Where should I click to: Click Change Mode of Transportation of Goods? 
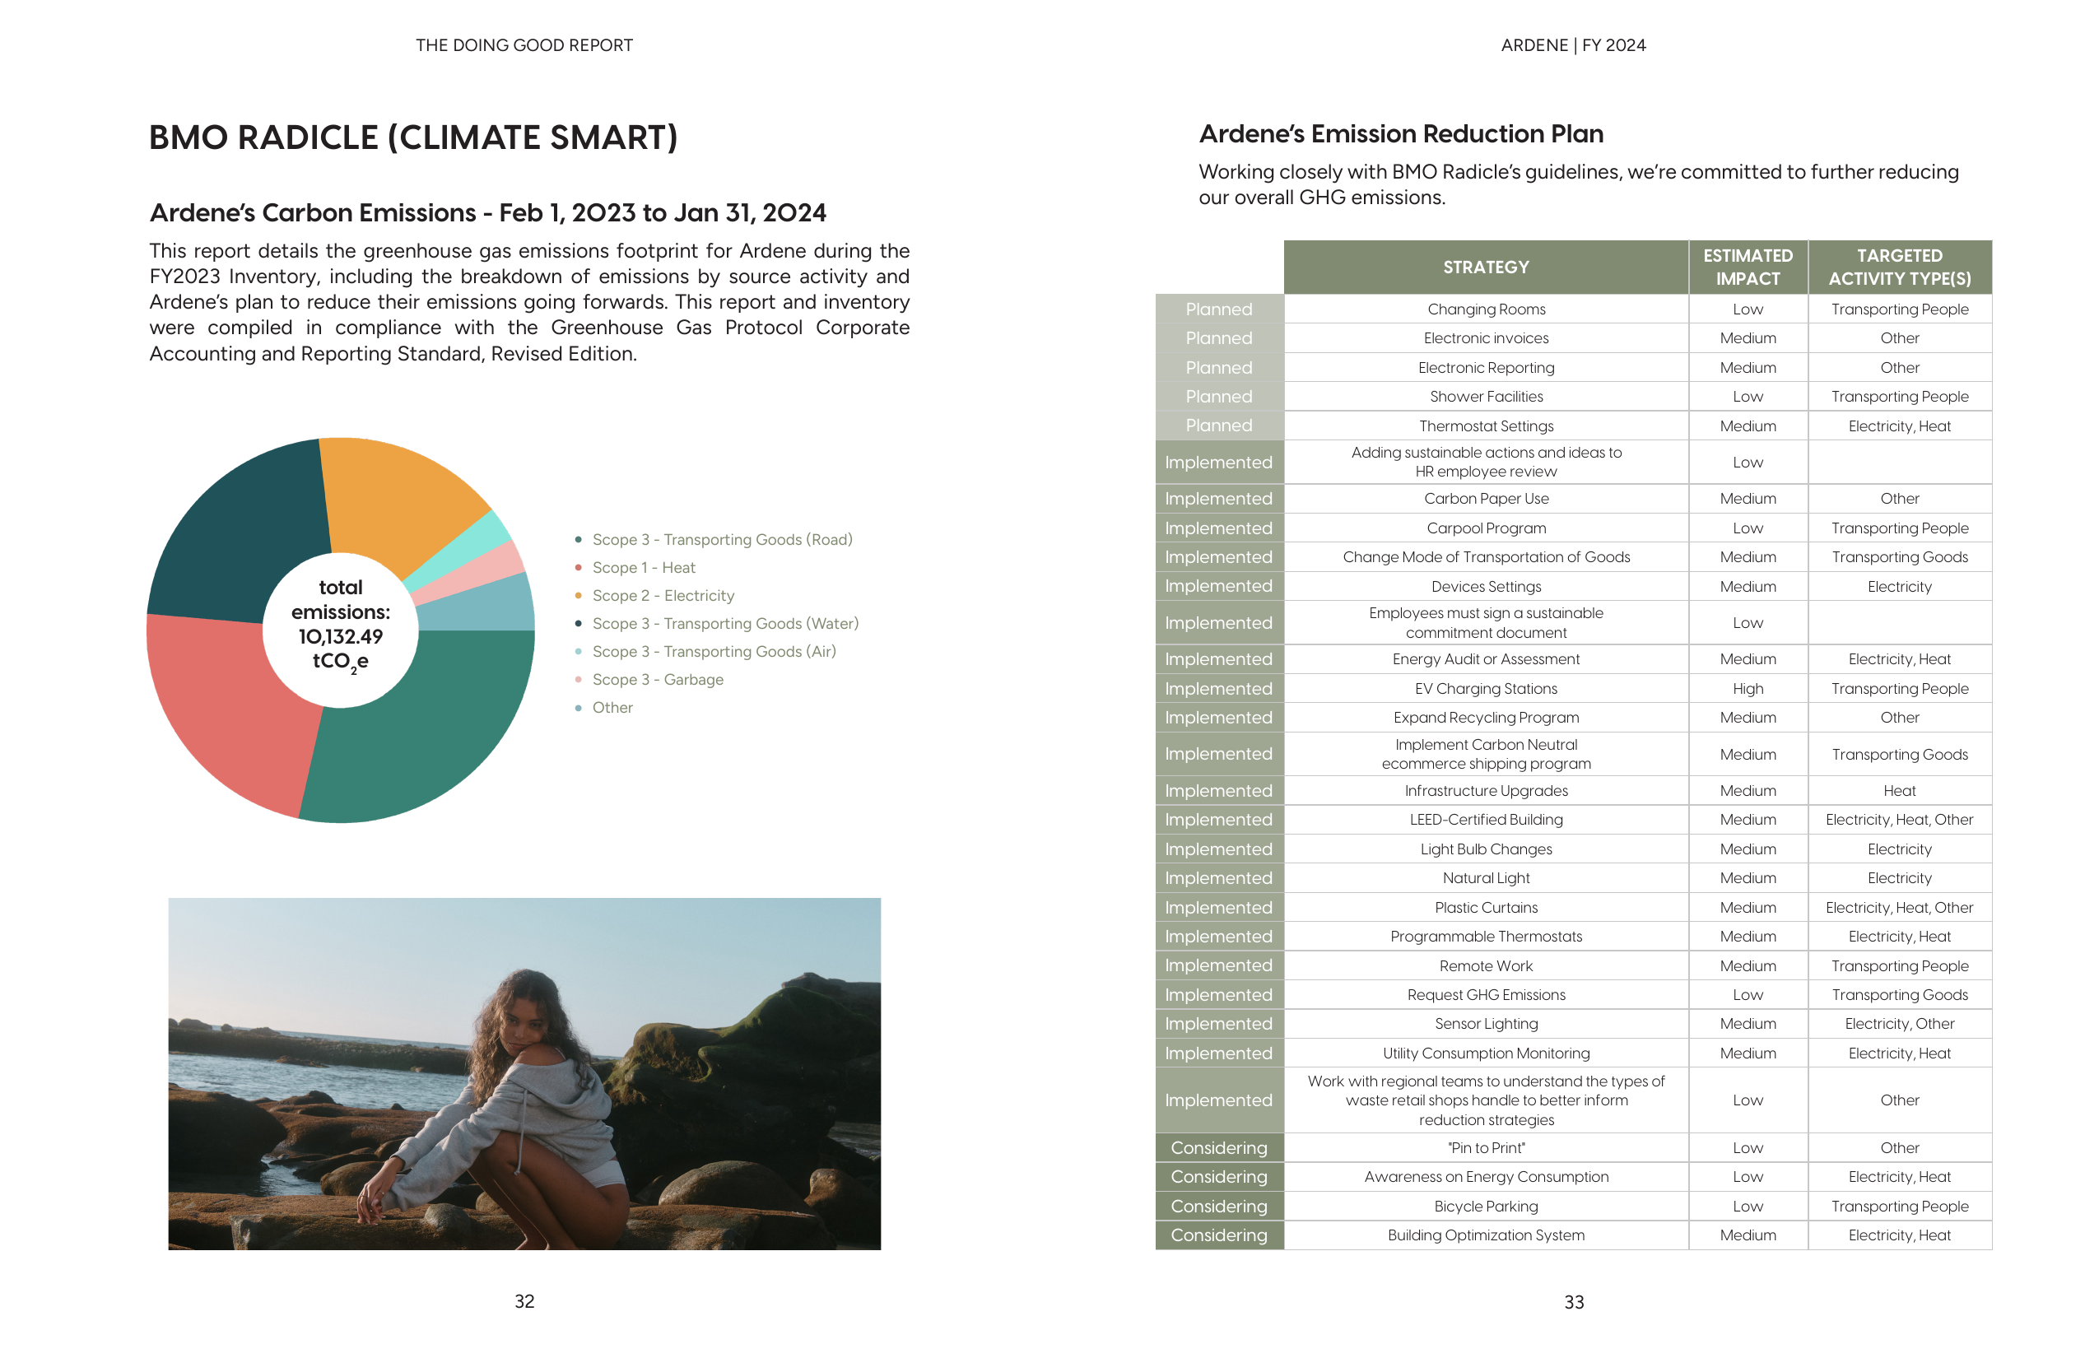[x=1486, y=557]
